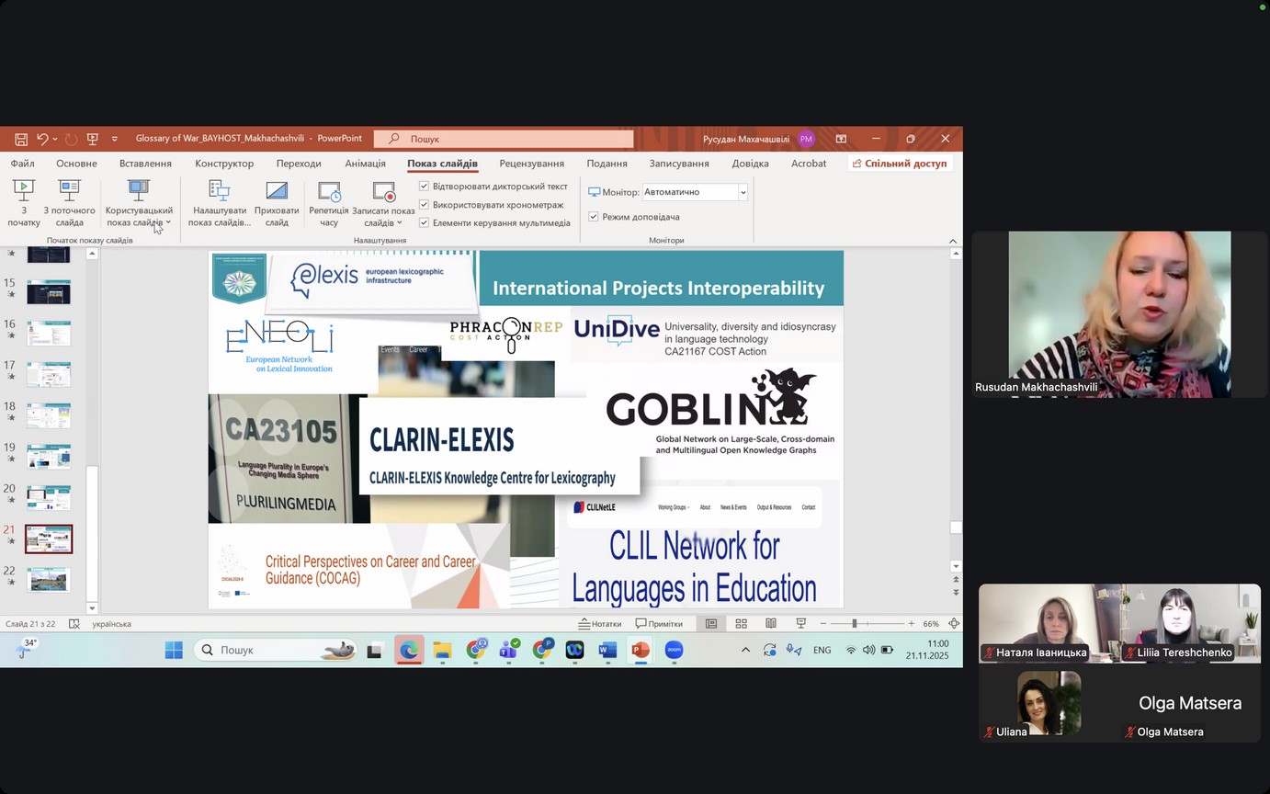This screenshot has width=1270, height=794.
Task: Start slideshow from current slide
Action: pos(69,202)
